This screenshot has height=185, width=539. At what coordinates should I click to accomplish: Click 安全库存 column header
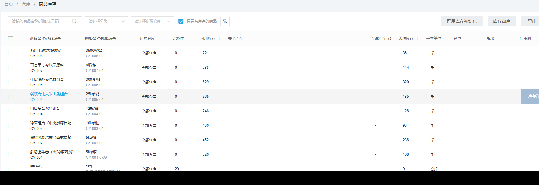coord(235,39)
